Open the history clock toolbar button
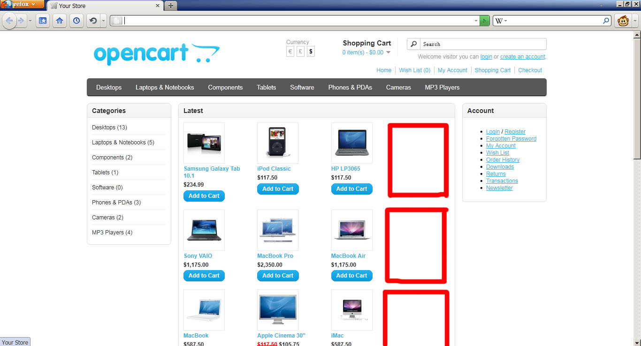641x346 pixels. click(76, 21)
